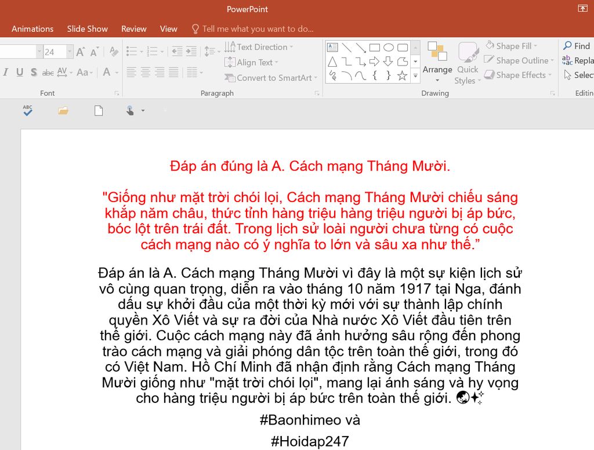Select the Right Arrow block shape

tap(374, 62)
